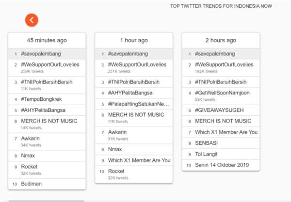Click the 45 minutes ago column header
The image size is (291, 202).
pos(47,41)
